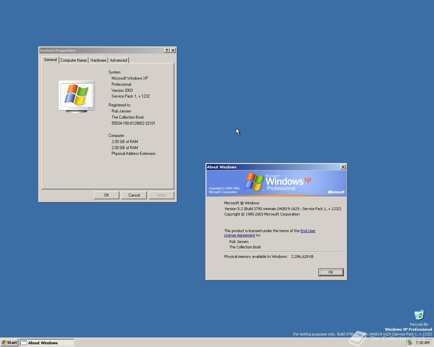This screenshot has width=434, height=347.
Task: Click the Apply button in System Properties
Action: [x=161, y=195]
